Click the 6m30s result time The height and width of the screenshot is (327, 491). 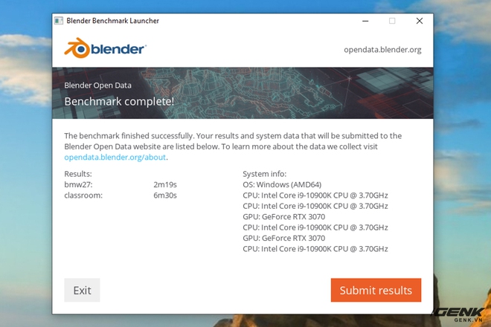[165, 195]
